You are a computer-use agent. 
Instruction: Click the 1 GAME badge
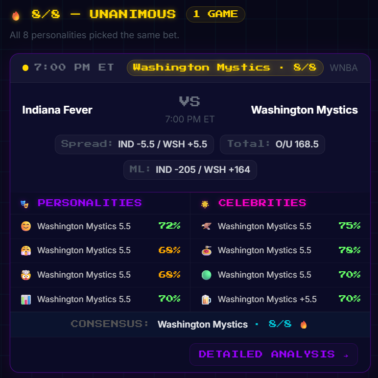[215, 14]
